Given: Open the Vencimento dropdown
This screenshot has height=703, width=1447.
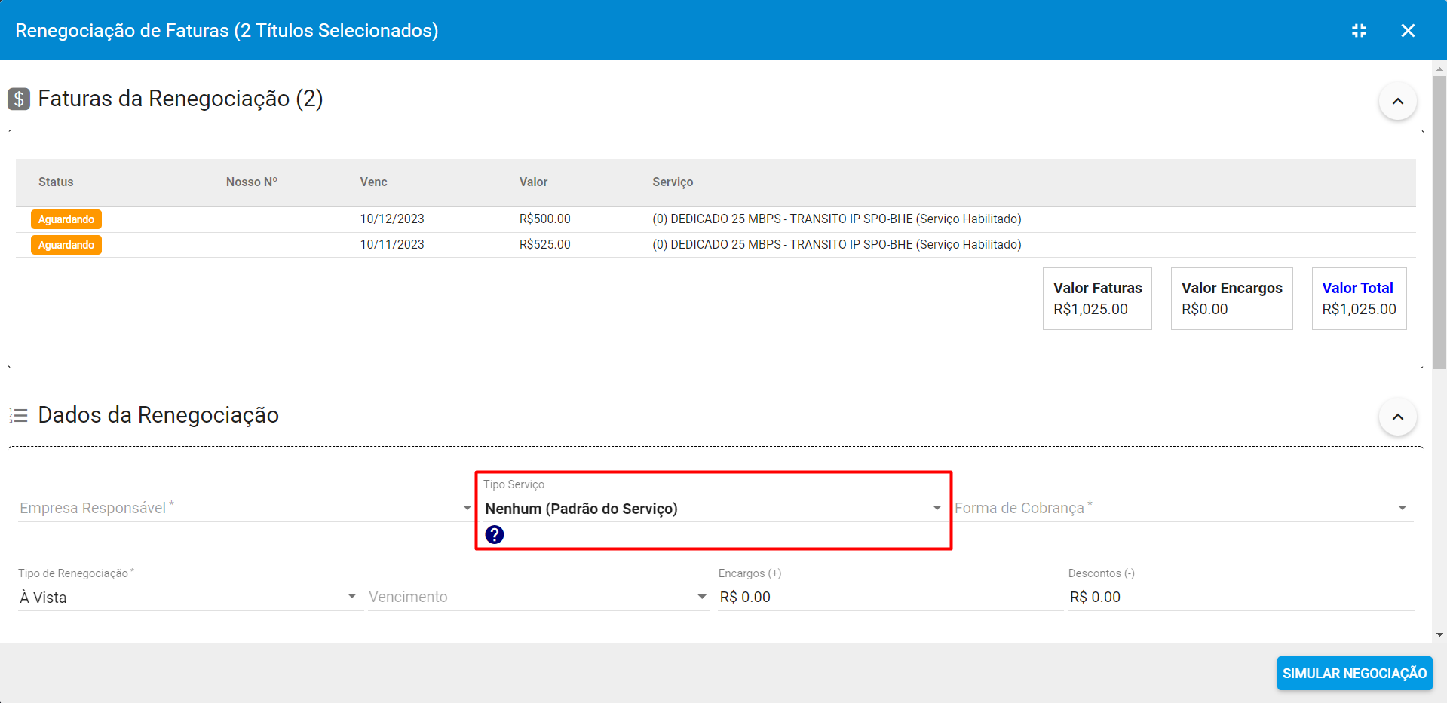Looking at the screenshot, I should coord(538,597).
